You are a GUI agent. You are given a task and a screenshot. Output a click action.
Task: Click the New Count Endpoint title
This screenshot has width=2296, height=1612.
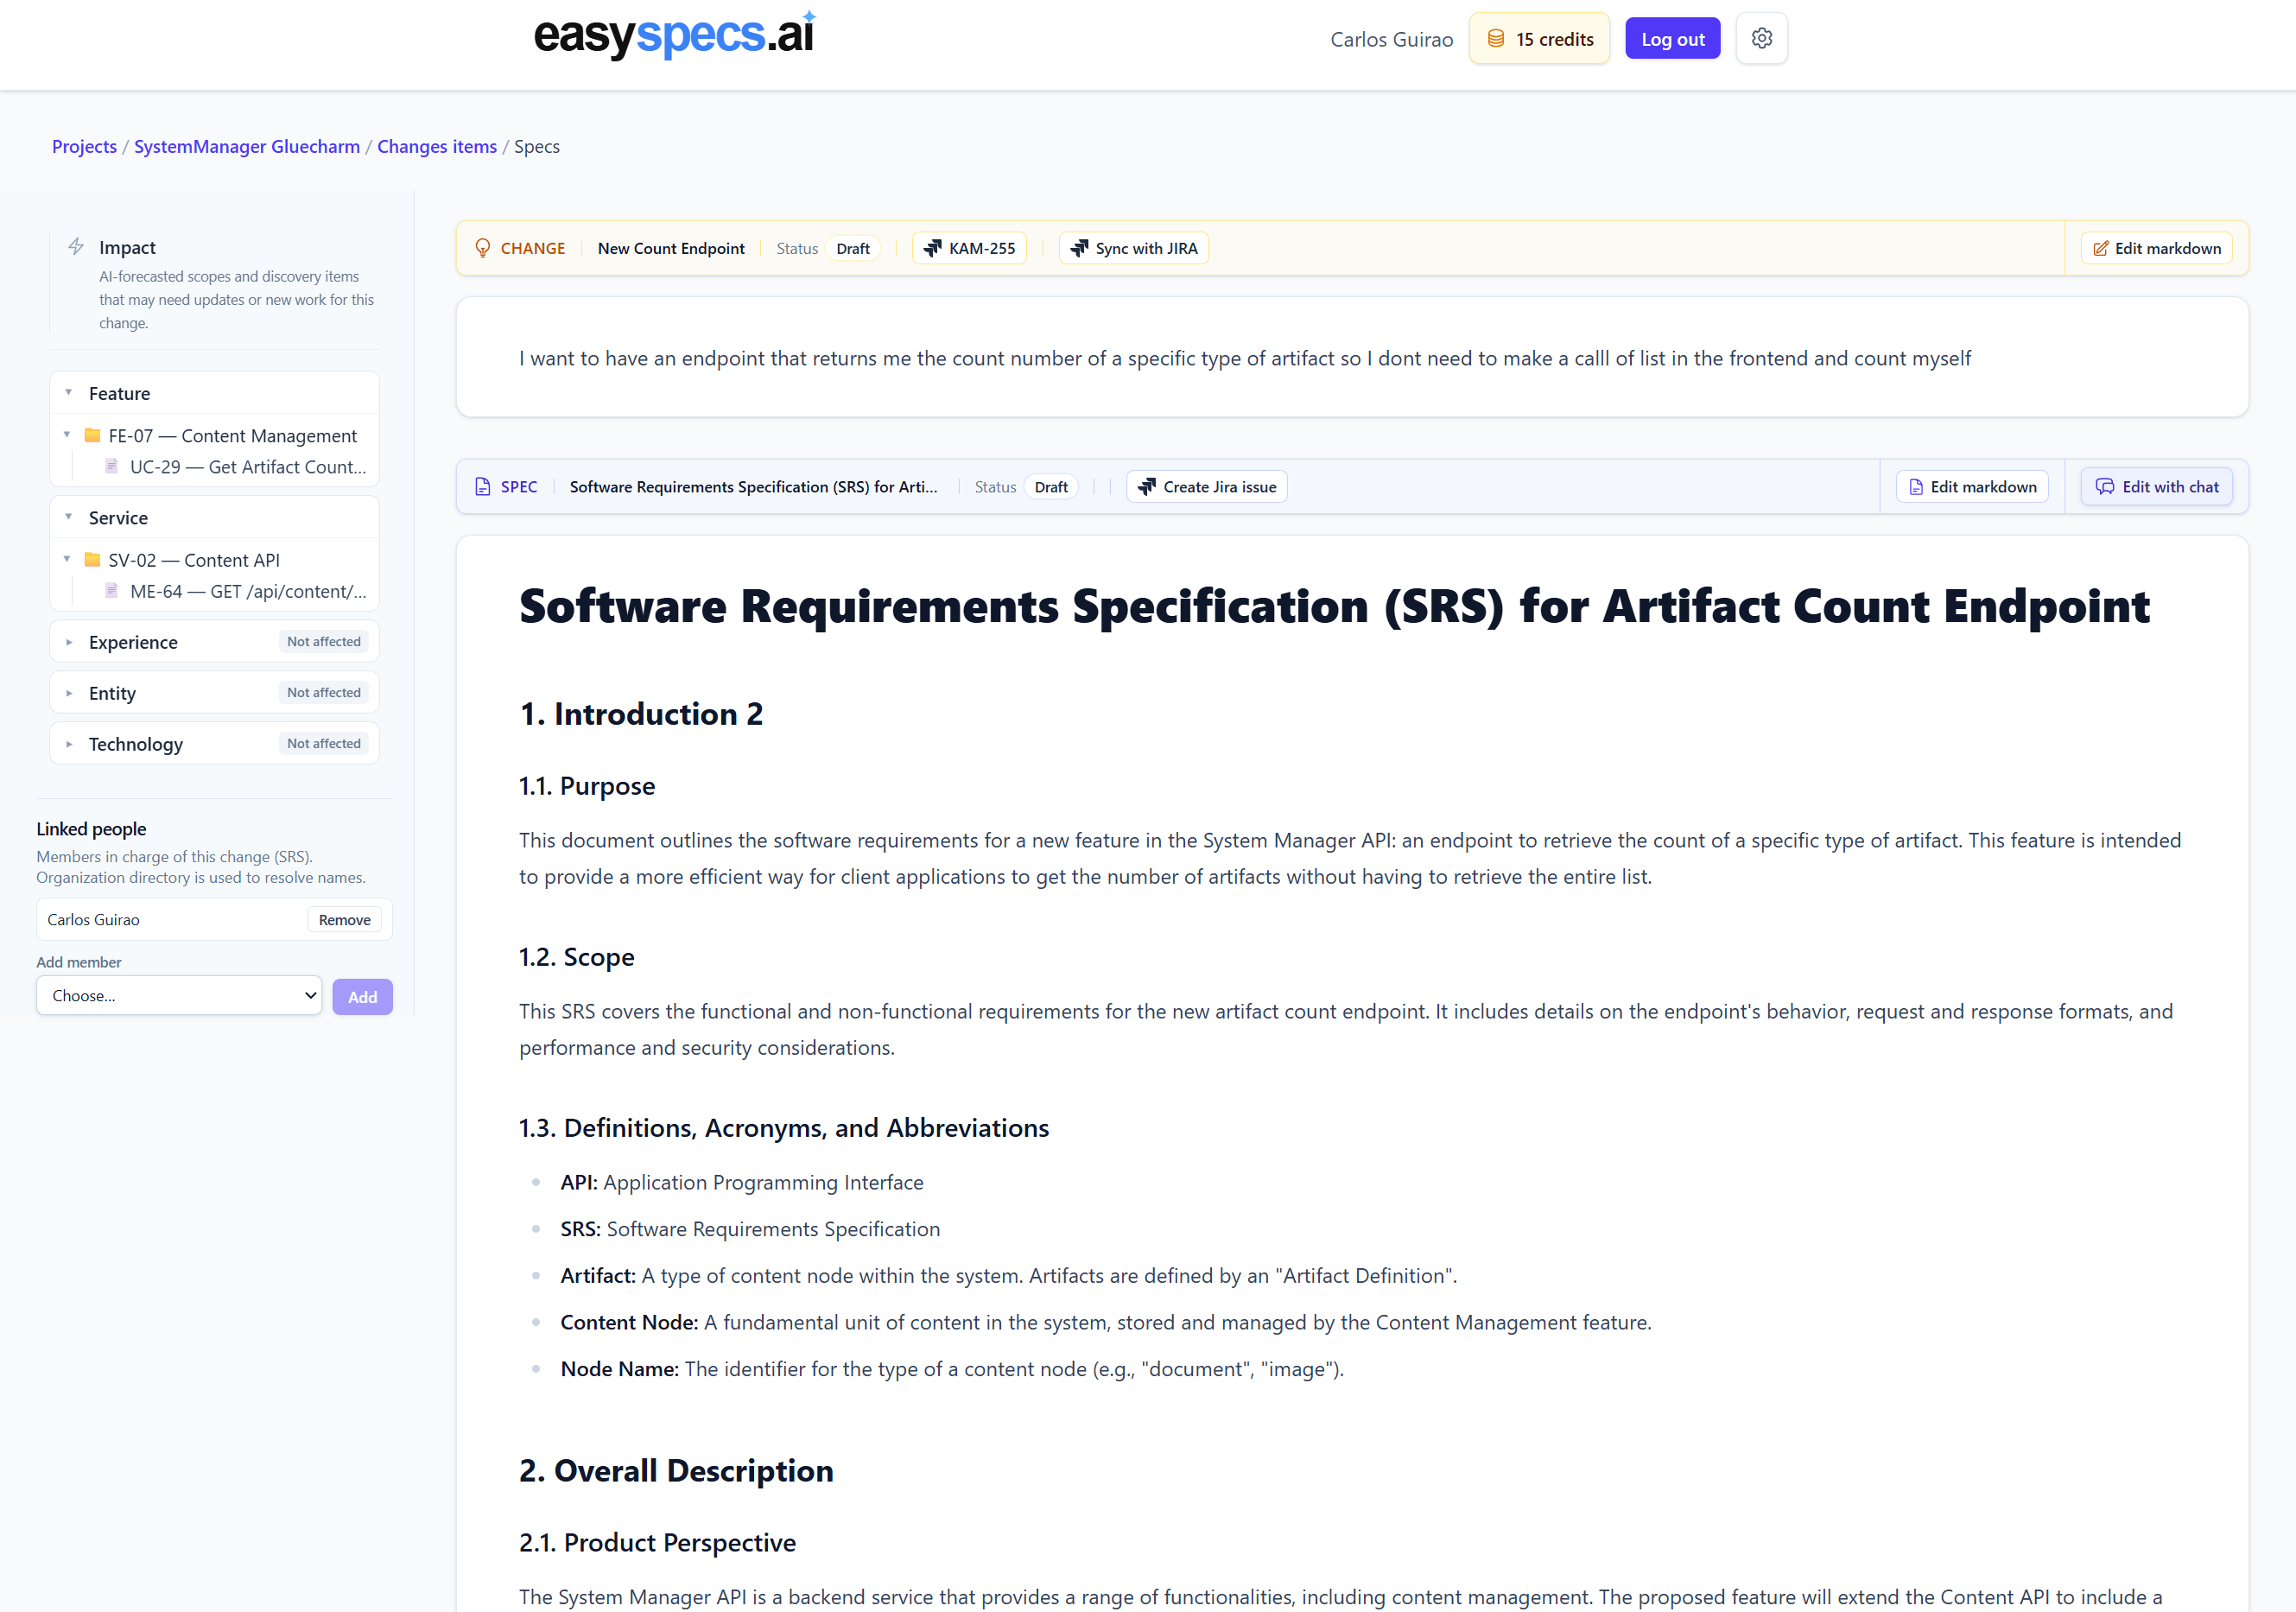671,248
